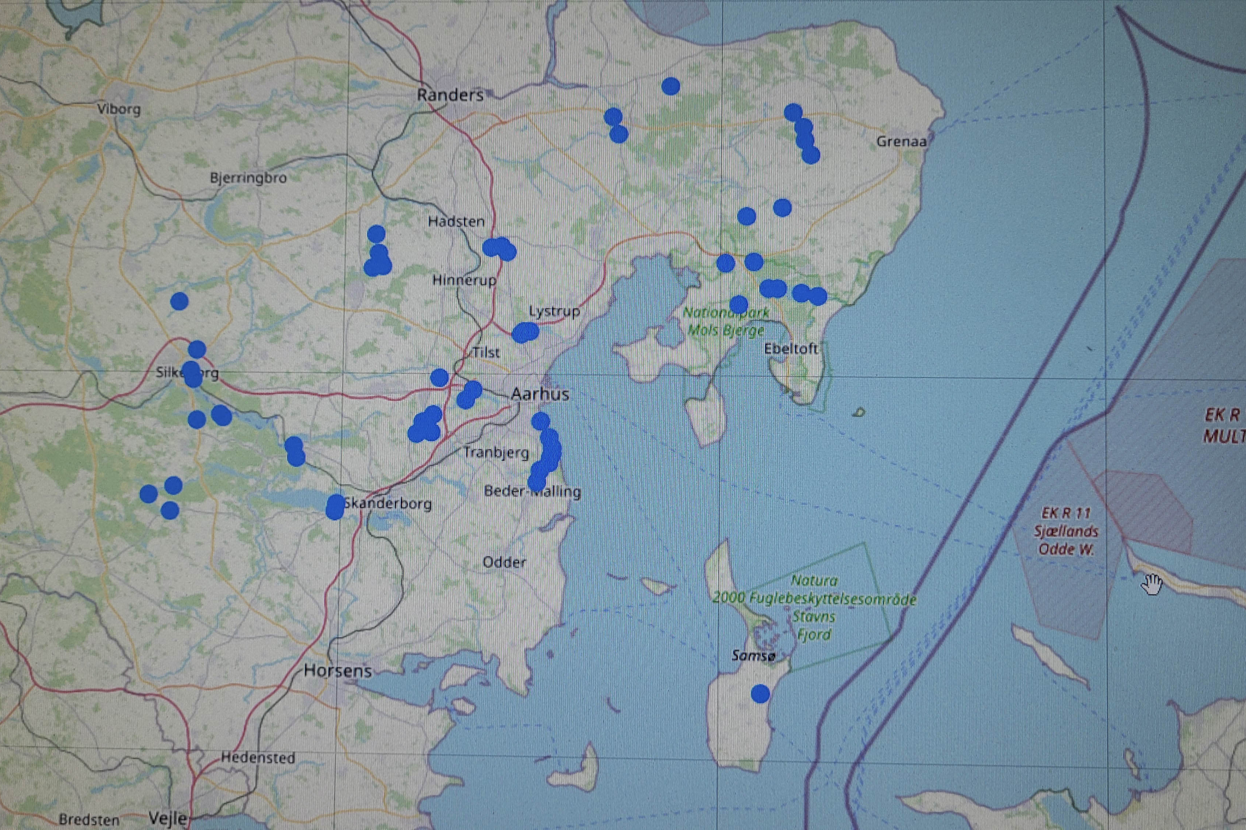Select the isolated marker northeast of Randers
The width and height of the screenshot is (1246, 830).
(x=671, y=86)
